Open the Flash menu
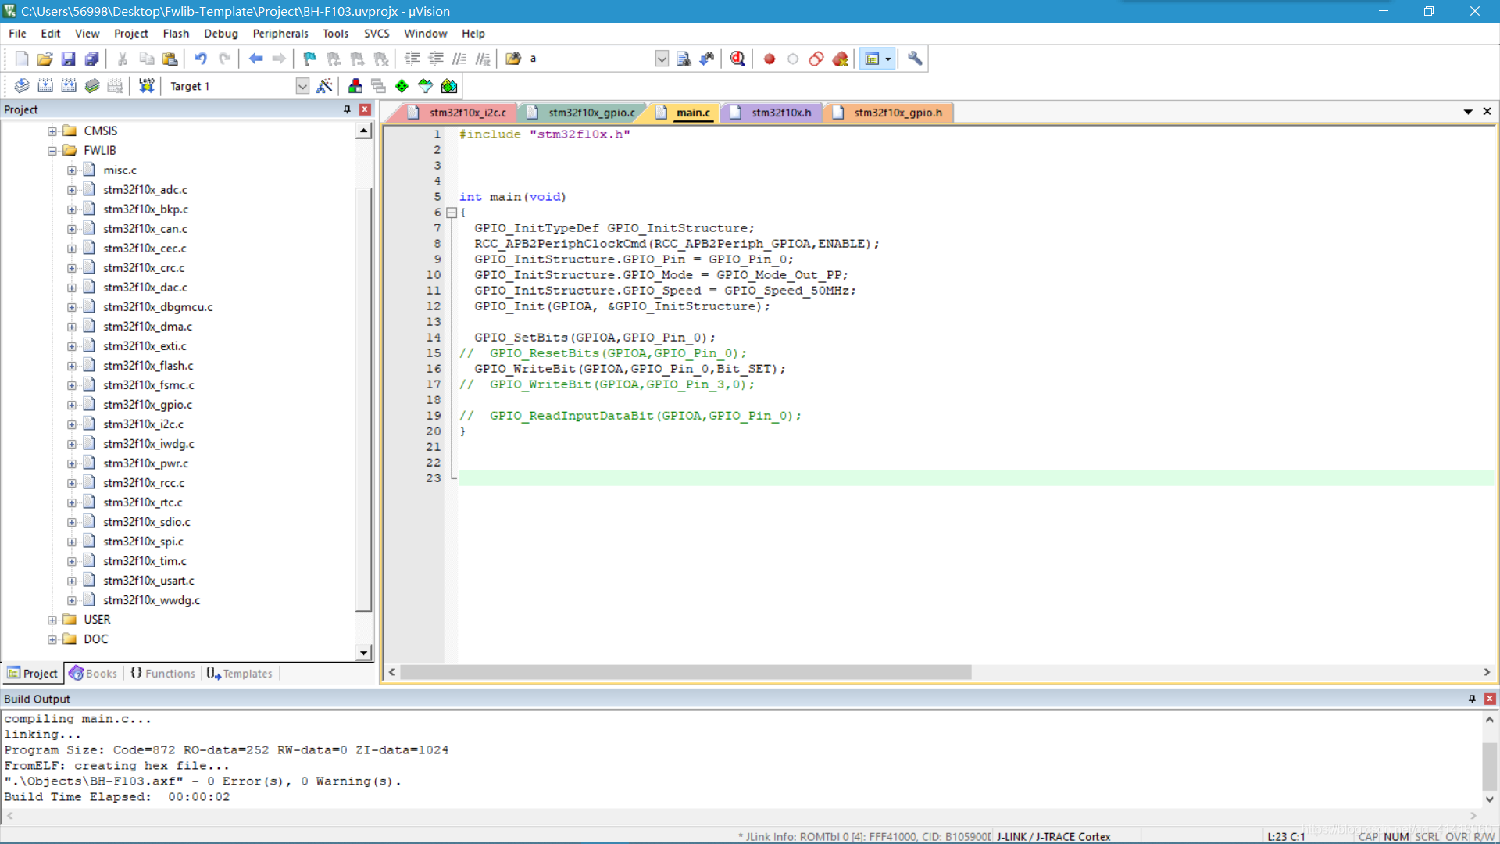This screenshot has width=1500, height=844. [176, 34]
